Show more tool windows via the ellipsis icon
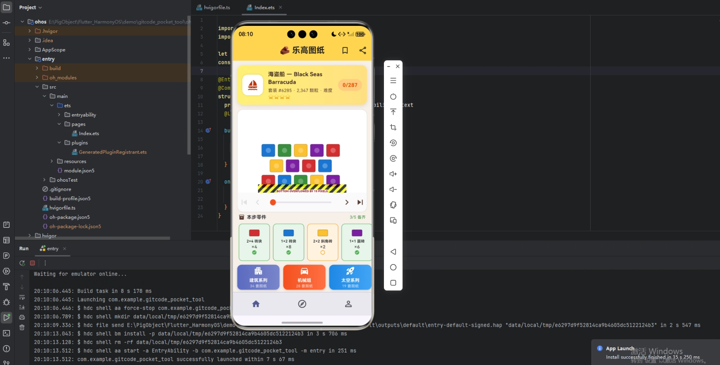Viewport: 720px width, 365px height. point(6,58)
